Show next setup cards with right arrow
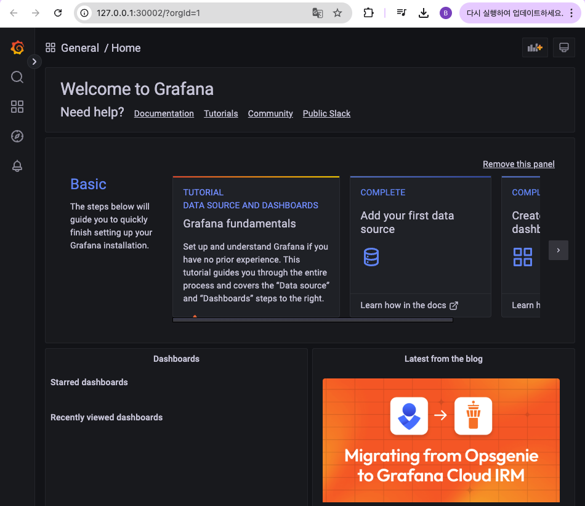585x506 pixels. pyautogui.click(x=558, y=250)
